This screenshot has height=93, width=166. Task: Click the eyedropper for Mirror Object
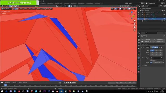(161, 58)
